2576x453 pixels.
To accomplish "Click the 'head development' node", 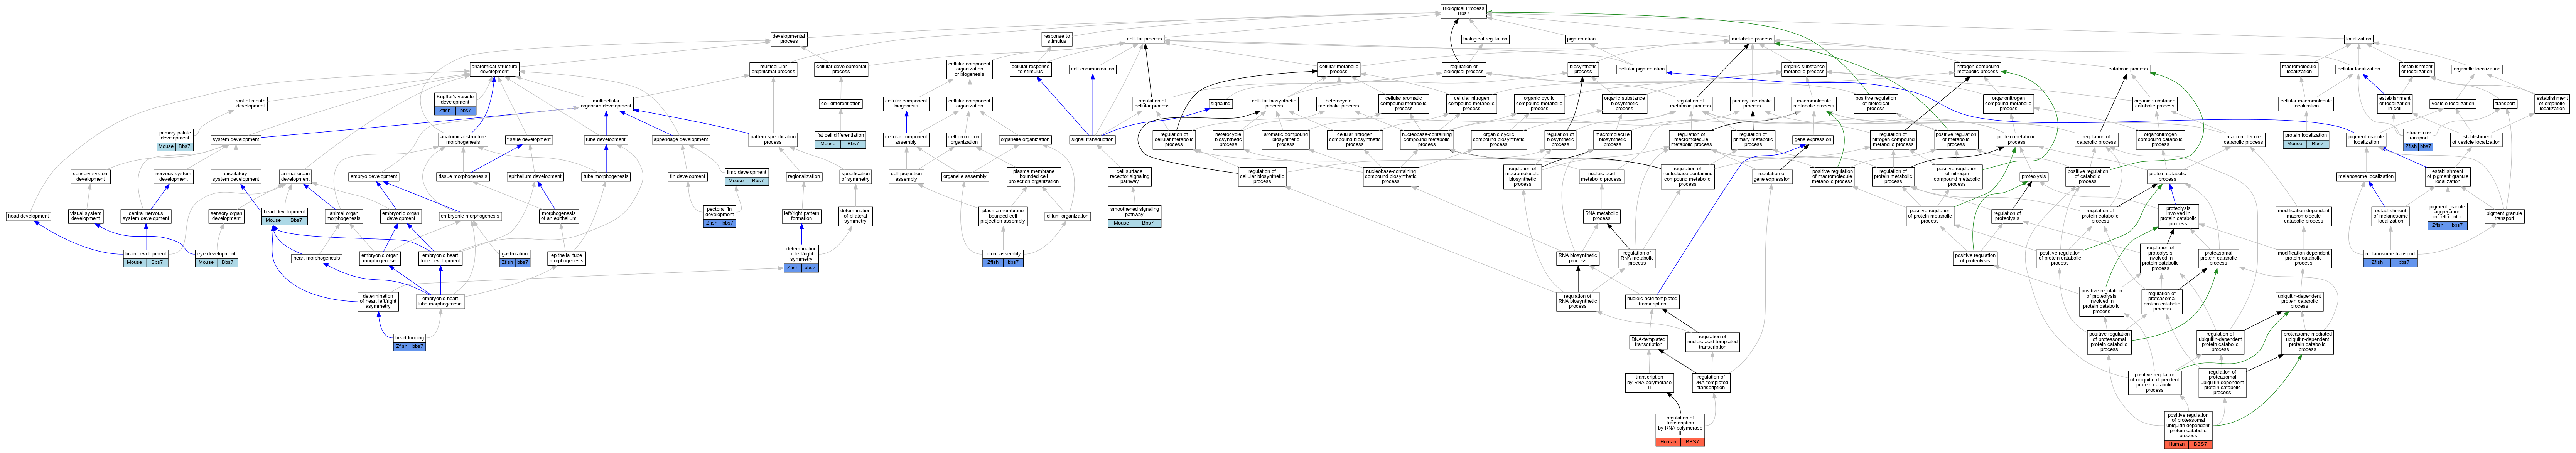I will pos(28,216).
